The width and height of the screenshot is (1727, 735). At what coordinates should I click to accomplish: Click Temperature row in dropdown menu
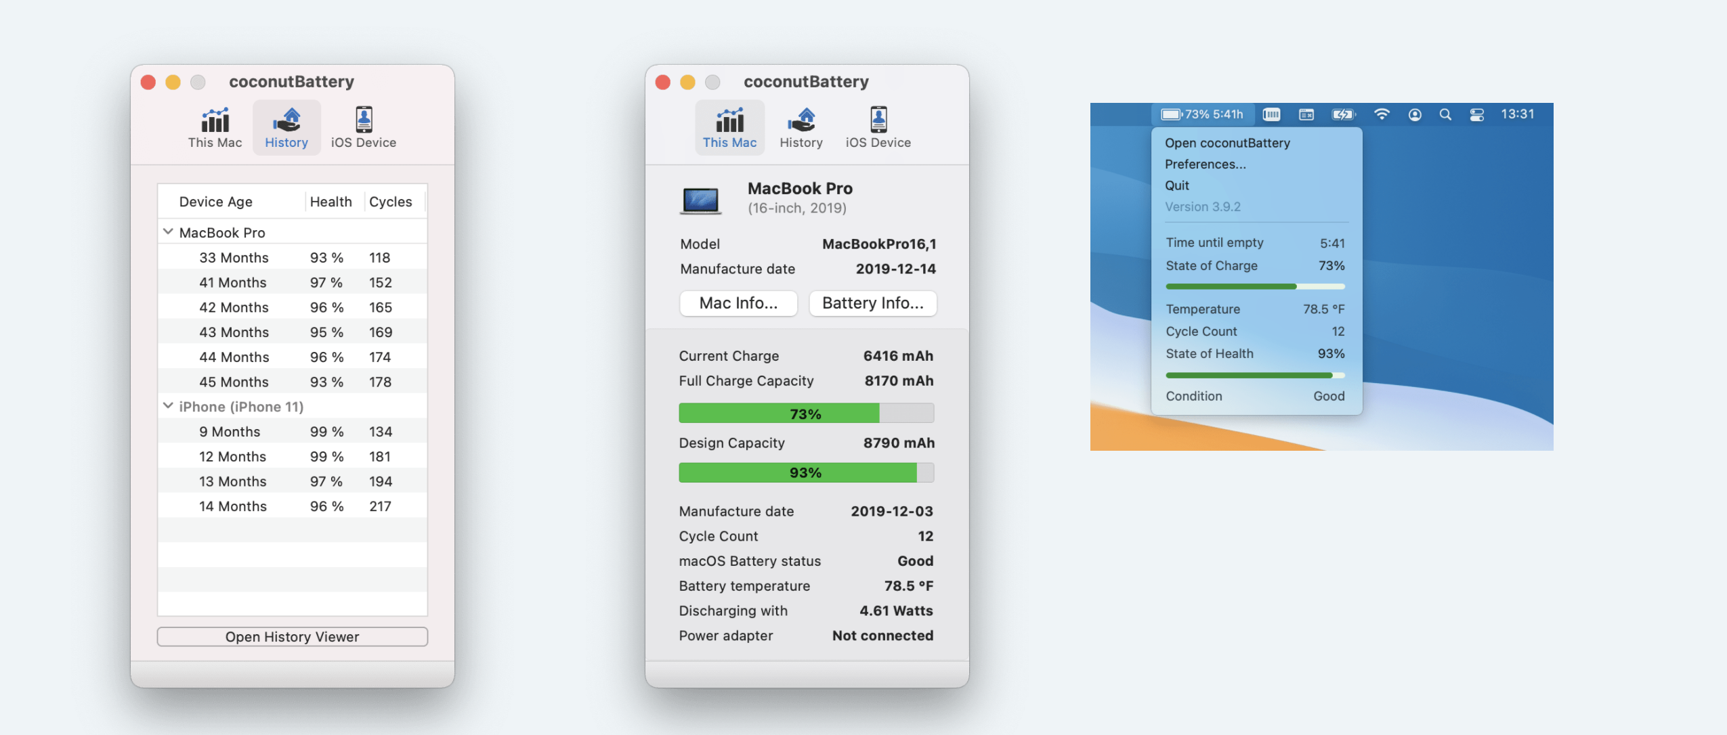coord(1255,309)
